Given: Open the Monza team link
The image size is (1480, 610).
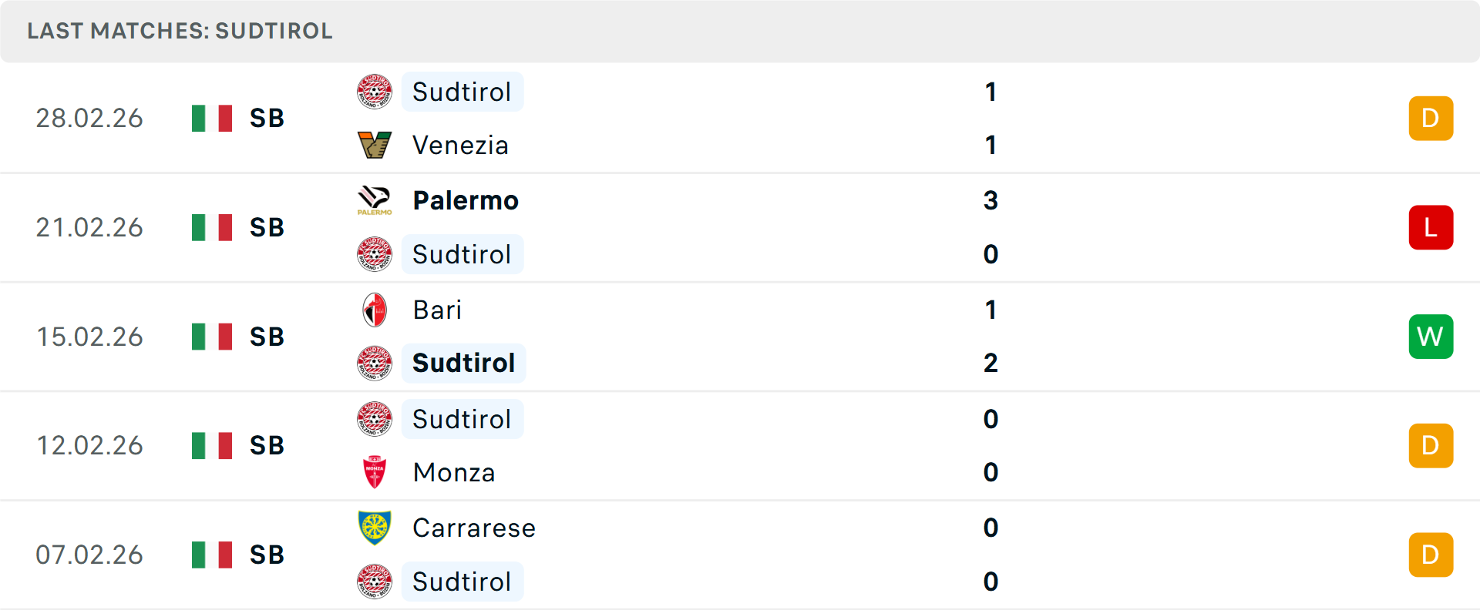Looking at the screenshot, I should coord(454,472).
